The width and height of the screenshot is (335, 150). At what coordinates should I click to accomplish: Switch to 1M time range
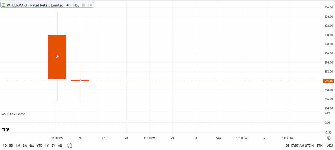click(x=18, y=146)
